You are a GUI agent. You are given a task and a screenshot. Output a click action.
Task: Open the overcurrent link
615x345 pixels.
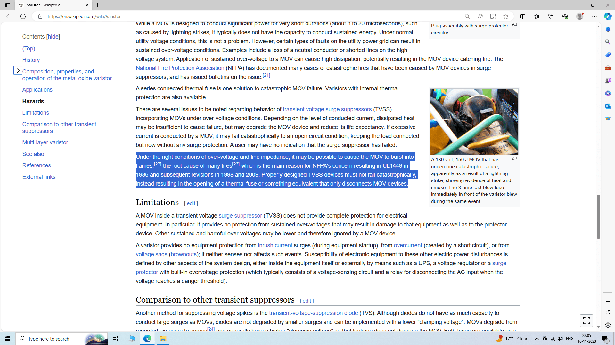[x=408, y=245]
